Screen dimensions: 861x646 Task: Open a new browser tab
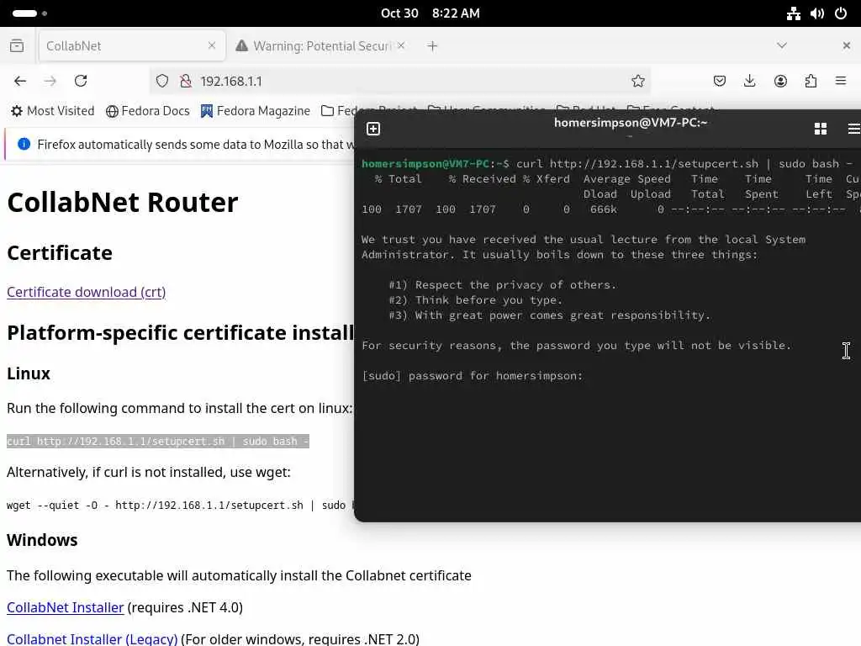pos(433,46)
